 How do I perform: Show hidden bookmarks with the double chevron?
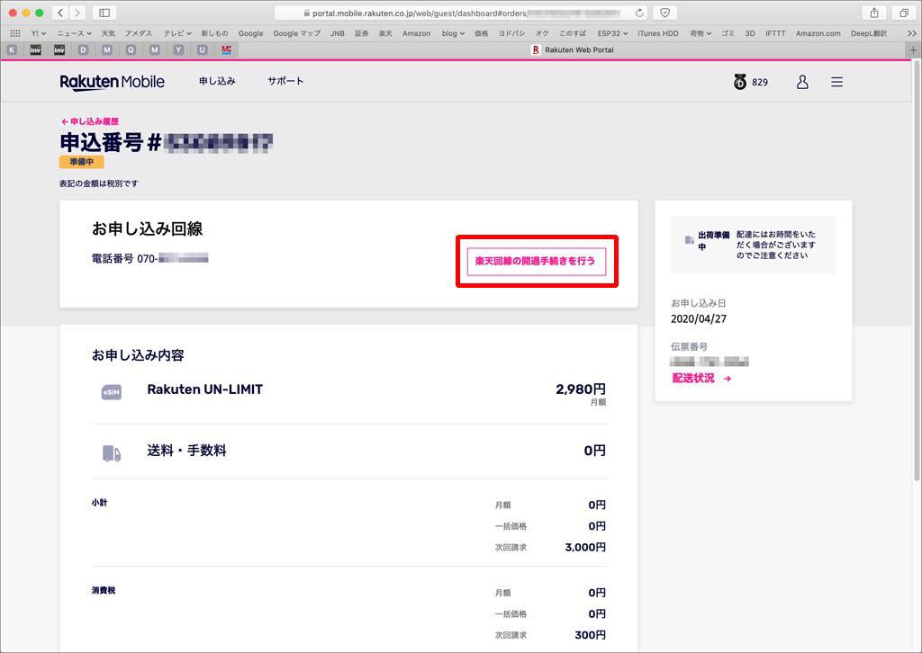point(912,33)
